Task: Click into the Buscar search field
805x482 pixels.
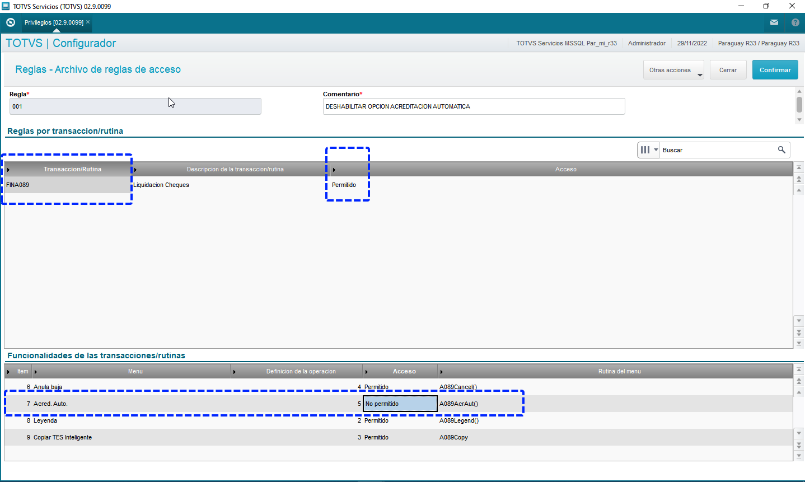Action: 718,150
